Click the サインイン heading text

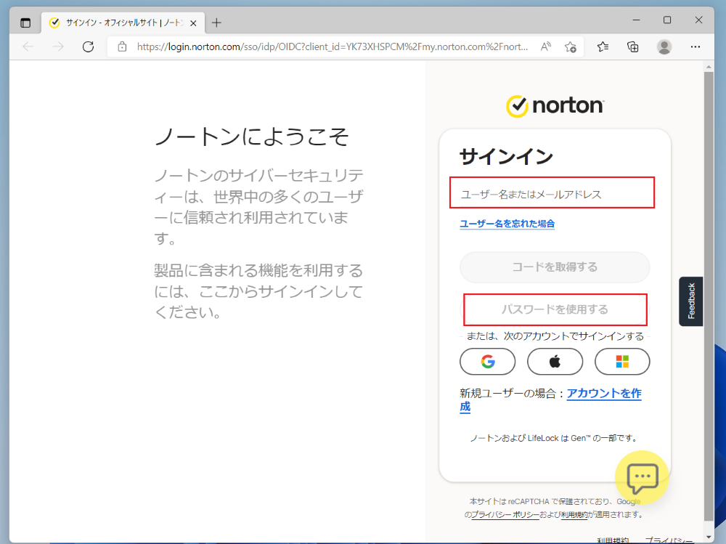[505, 157]
